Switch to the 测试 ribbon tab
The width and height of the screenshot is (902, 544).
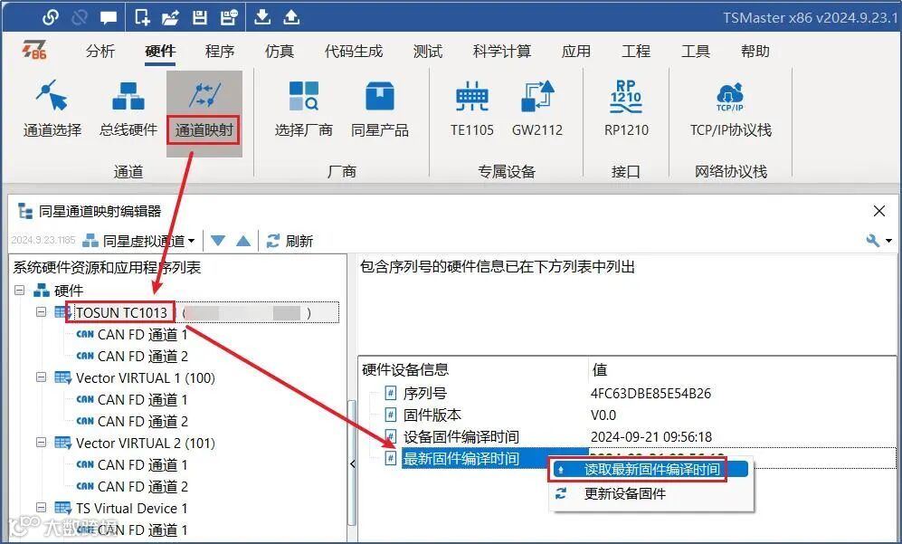[427, 52]
